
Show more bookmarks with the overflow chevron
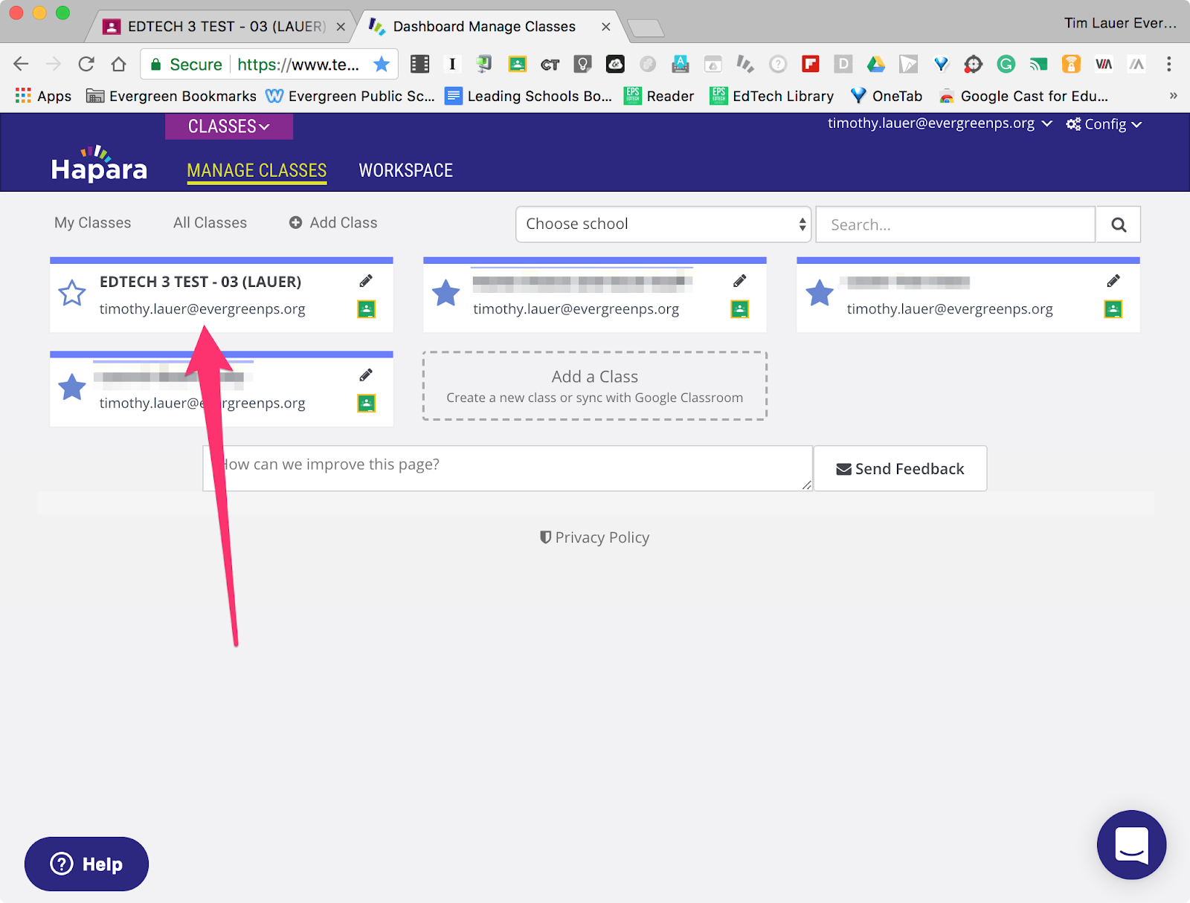pyautogui.click(x=1173, y=96)
